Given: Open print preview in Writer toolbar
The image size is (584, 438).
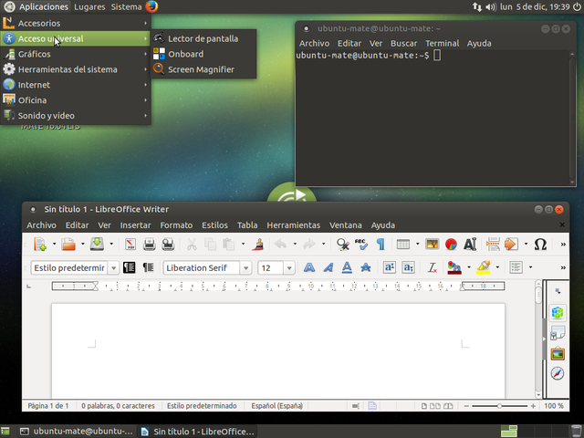Looking at the screenshot, I should [168, 245].
